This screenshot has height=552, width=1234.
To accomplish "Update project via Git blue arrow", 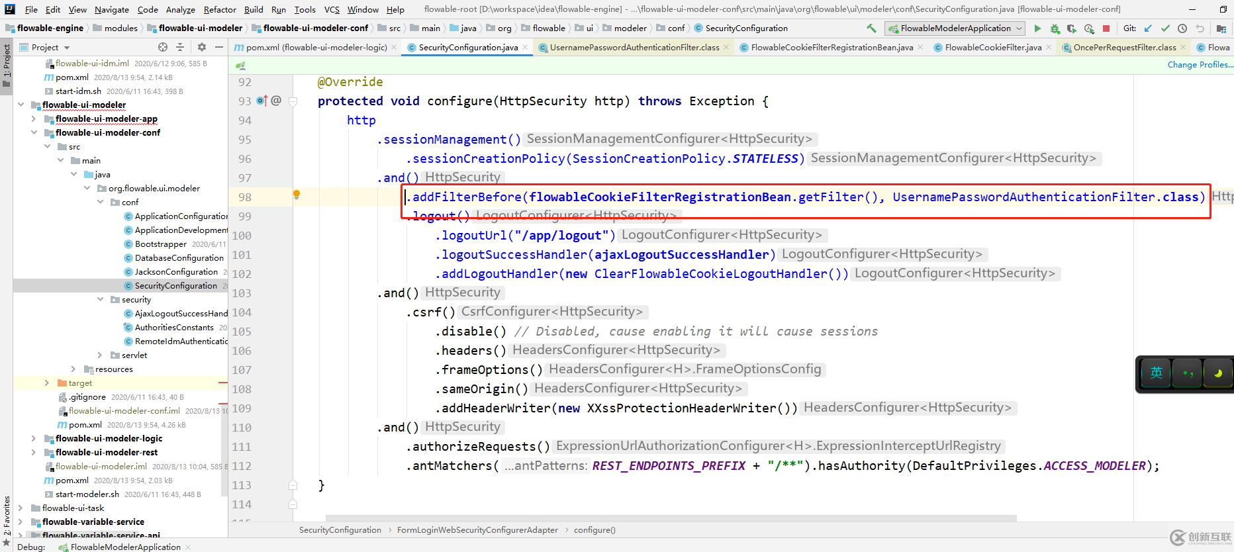I will click(1148, 28).
